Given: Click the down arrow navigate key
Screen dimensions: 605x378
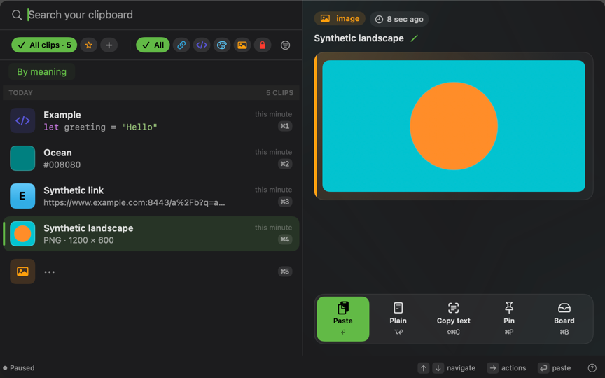Looking at the screenshot, I should point(438,368).
